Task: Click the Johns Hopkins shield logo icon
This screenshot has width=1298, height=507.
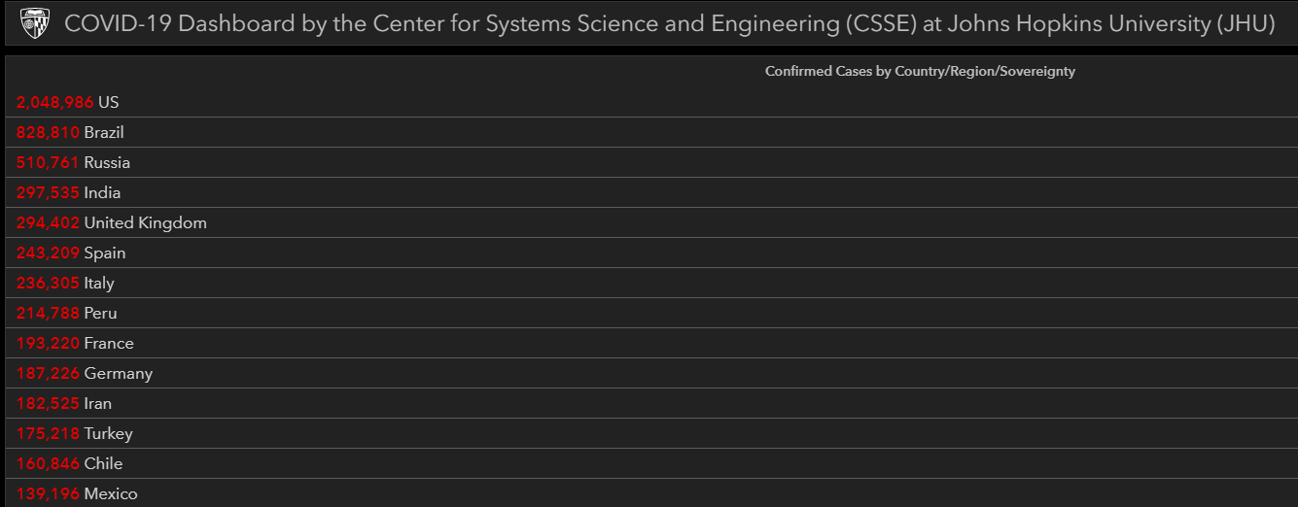Action: [35, 22]
